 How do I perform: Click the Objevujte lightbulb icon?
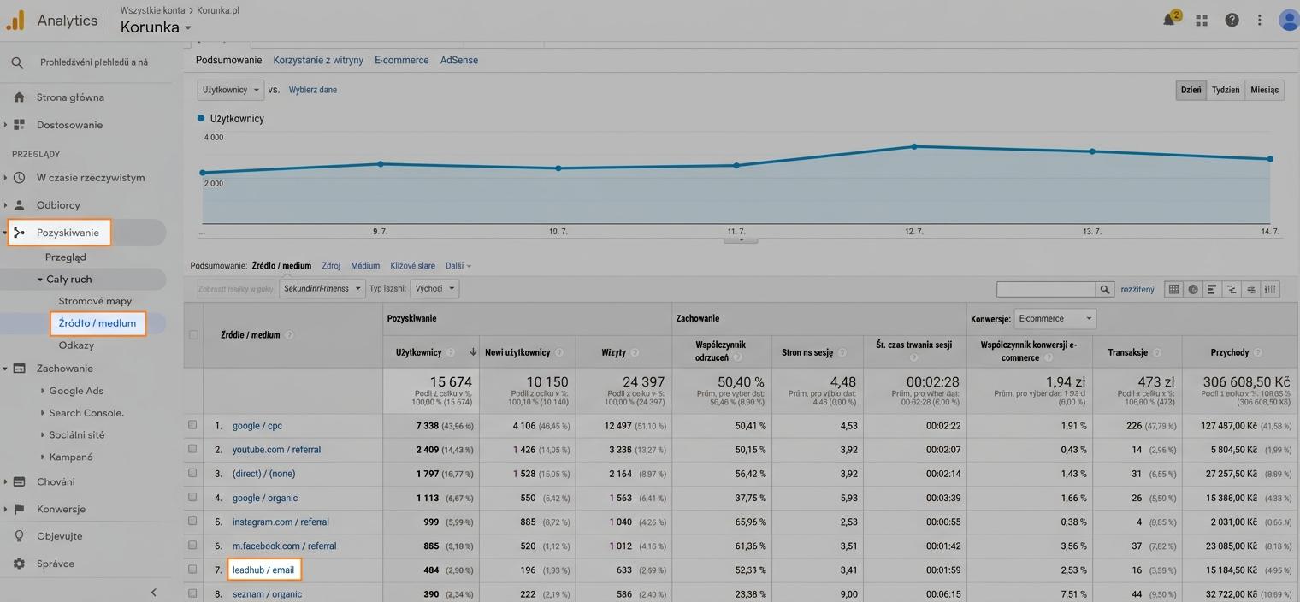pos(19,536)
